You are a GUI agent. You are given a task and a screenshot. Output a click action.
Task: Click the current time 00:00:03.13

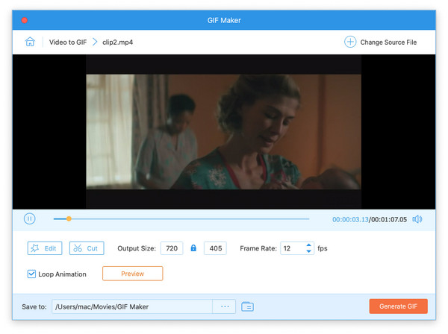pos(350,219)
